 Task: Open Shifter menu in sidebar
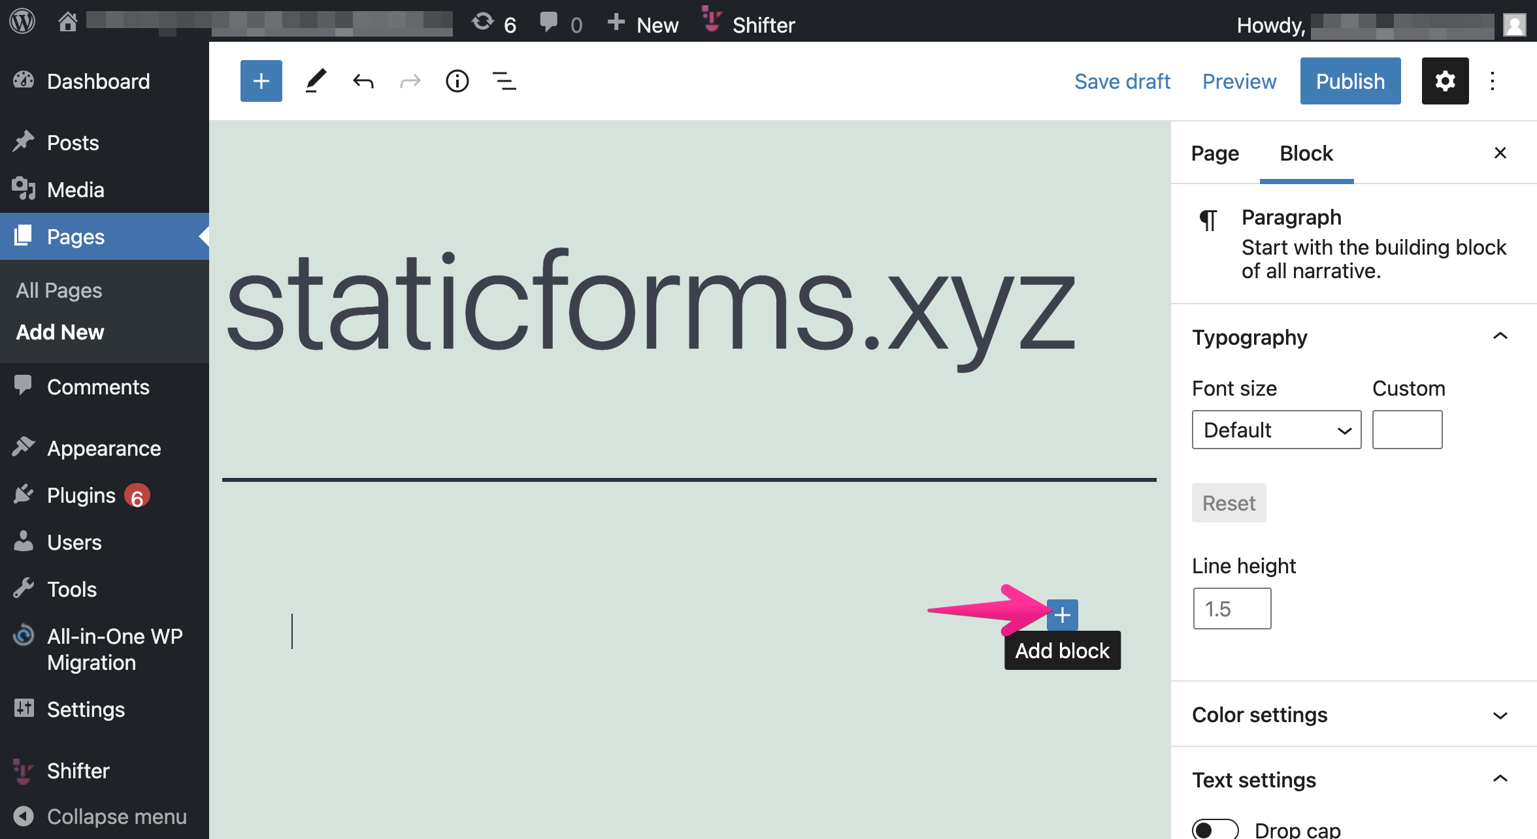click(105, 770)
